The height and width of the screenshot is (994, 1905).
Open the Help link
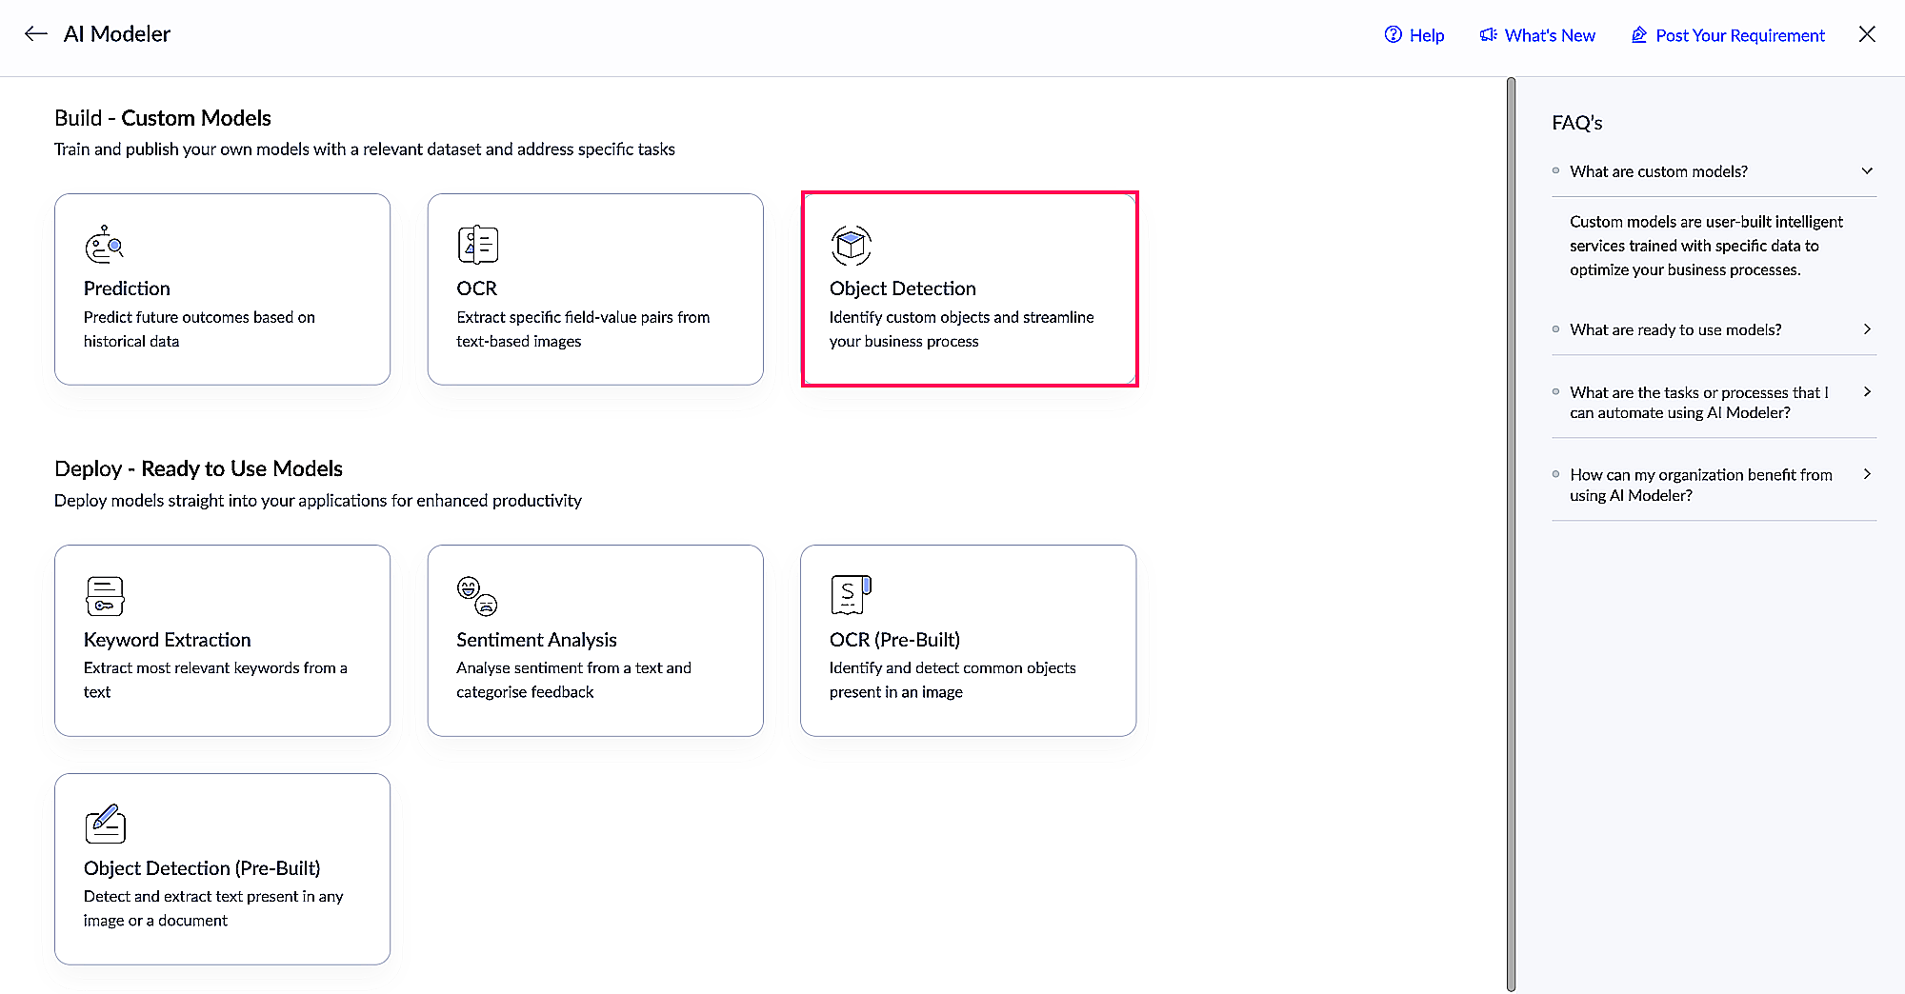[1414, 35]
